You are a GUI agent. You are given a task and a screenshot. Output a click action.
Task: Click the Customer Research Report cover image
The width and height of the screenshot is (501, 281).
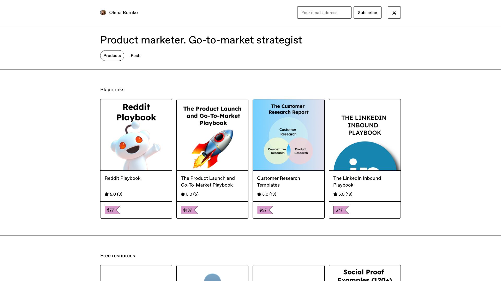(288, 135)
